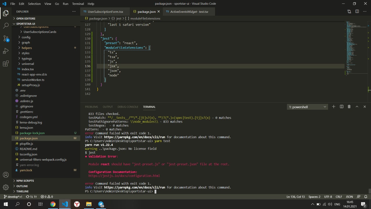Open Run and Debug view icon
371x209 pixels.
(x=6, y=51)
